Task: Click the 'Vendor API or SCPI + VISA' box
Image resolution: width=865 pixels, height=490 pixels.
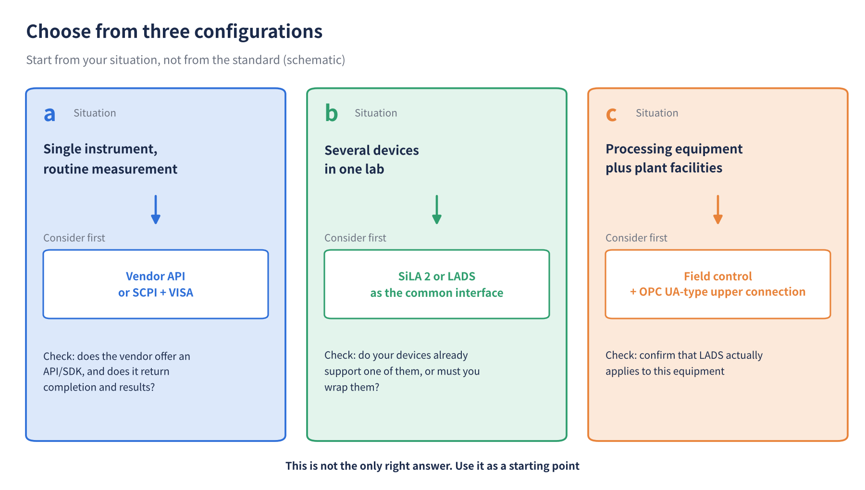Action: click(x=156, y=284)
